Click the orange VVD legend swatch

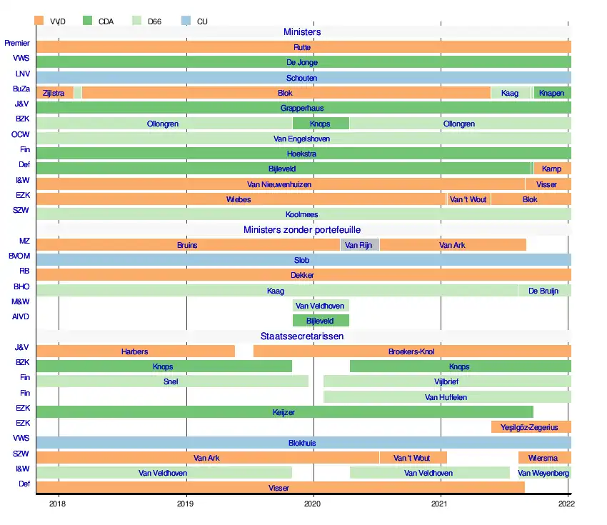pos(39,21)
